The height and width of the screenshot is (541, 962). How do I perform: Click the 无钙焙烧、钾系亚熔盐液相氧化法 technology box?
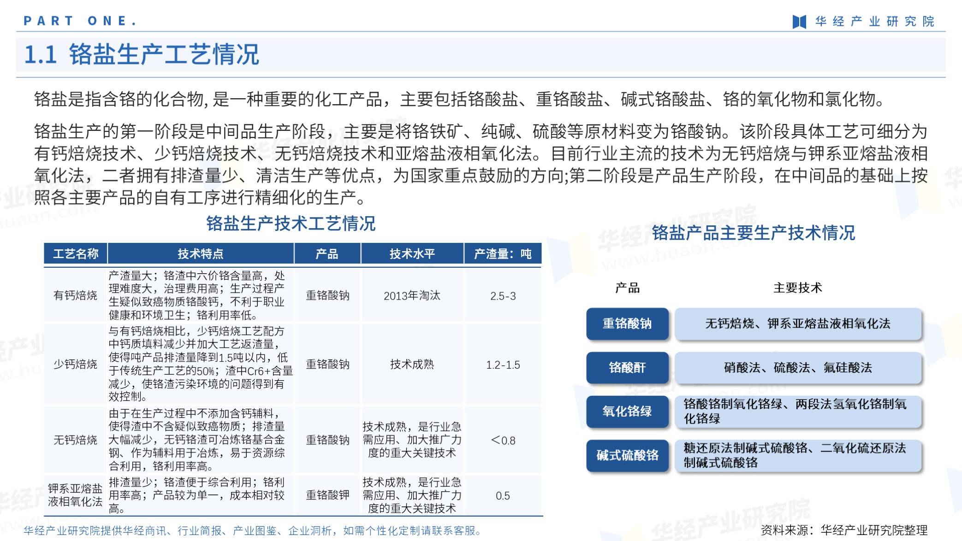798,324
